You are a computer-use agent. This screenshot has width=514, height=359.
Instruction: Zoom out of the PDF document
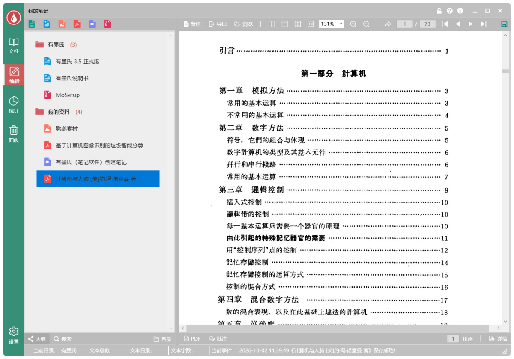[366, 24]
